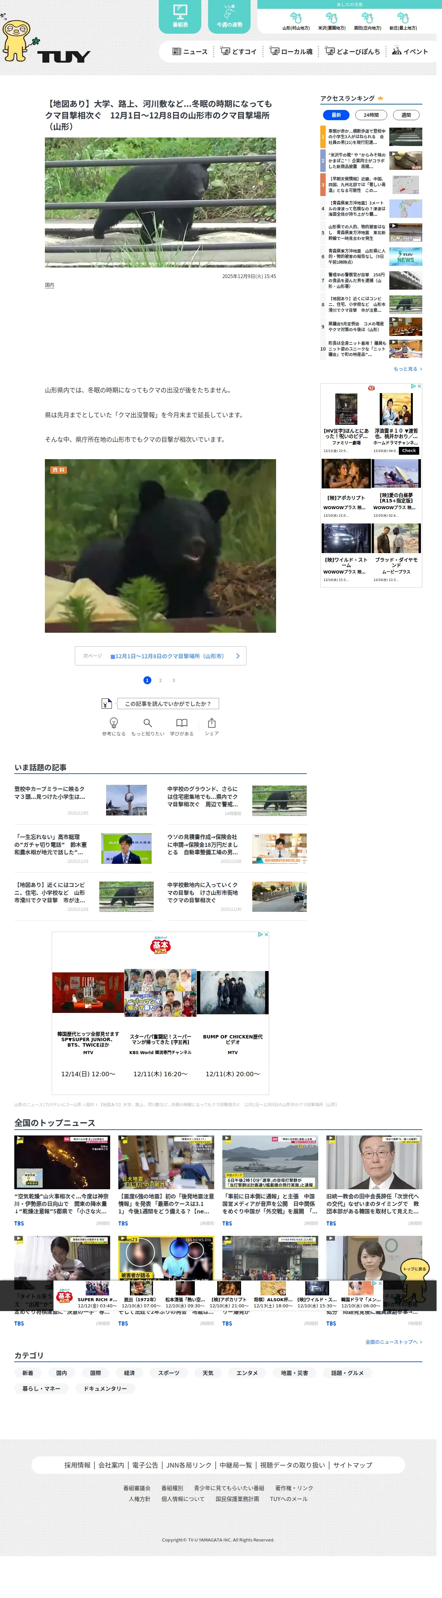Select 暮らし・マネー category
Viewport: 442px width, 1598px height.
[41, 1388]
